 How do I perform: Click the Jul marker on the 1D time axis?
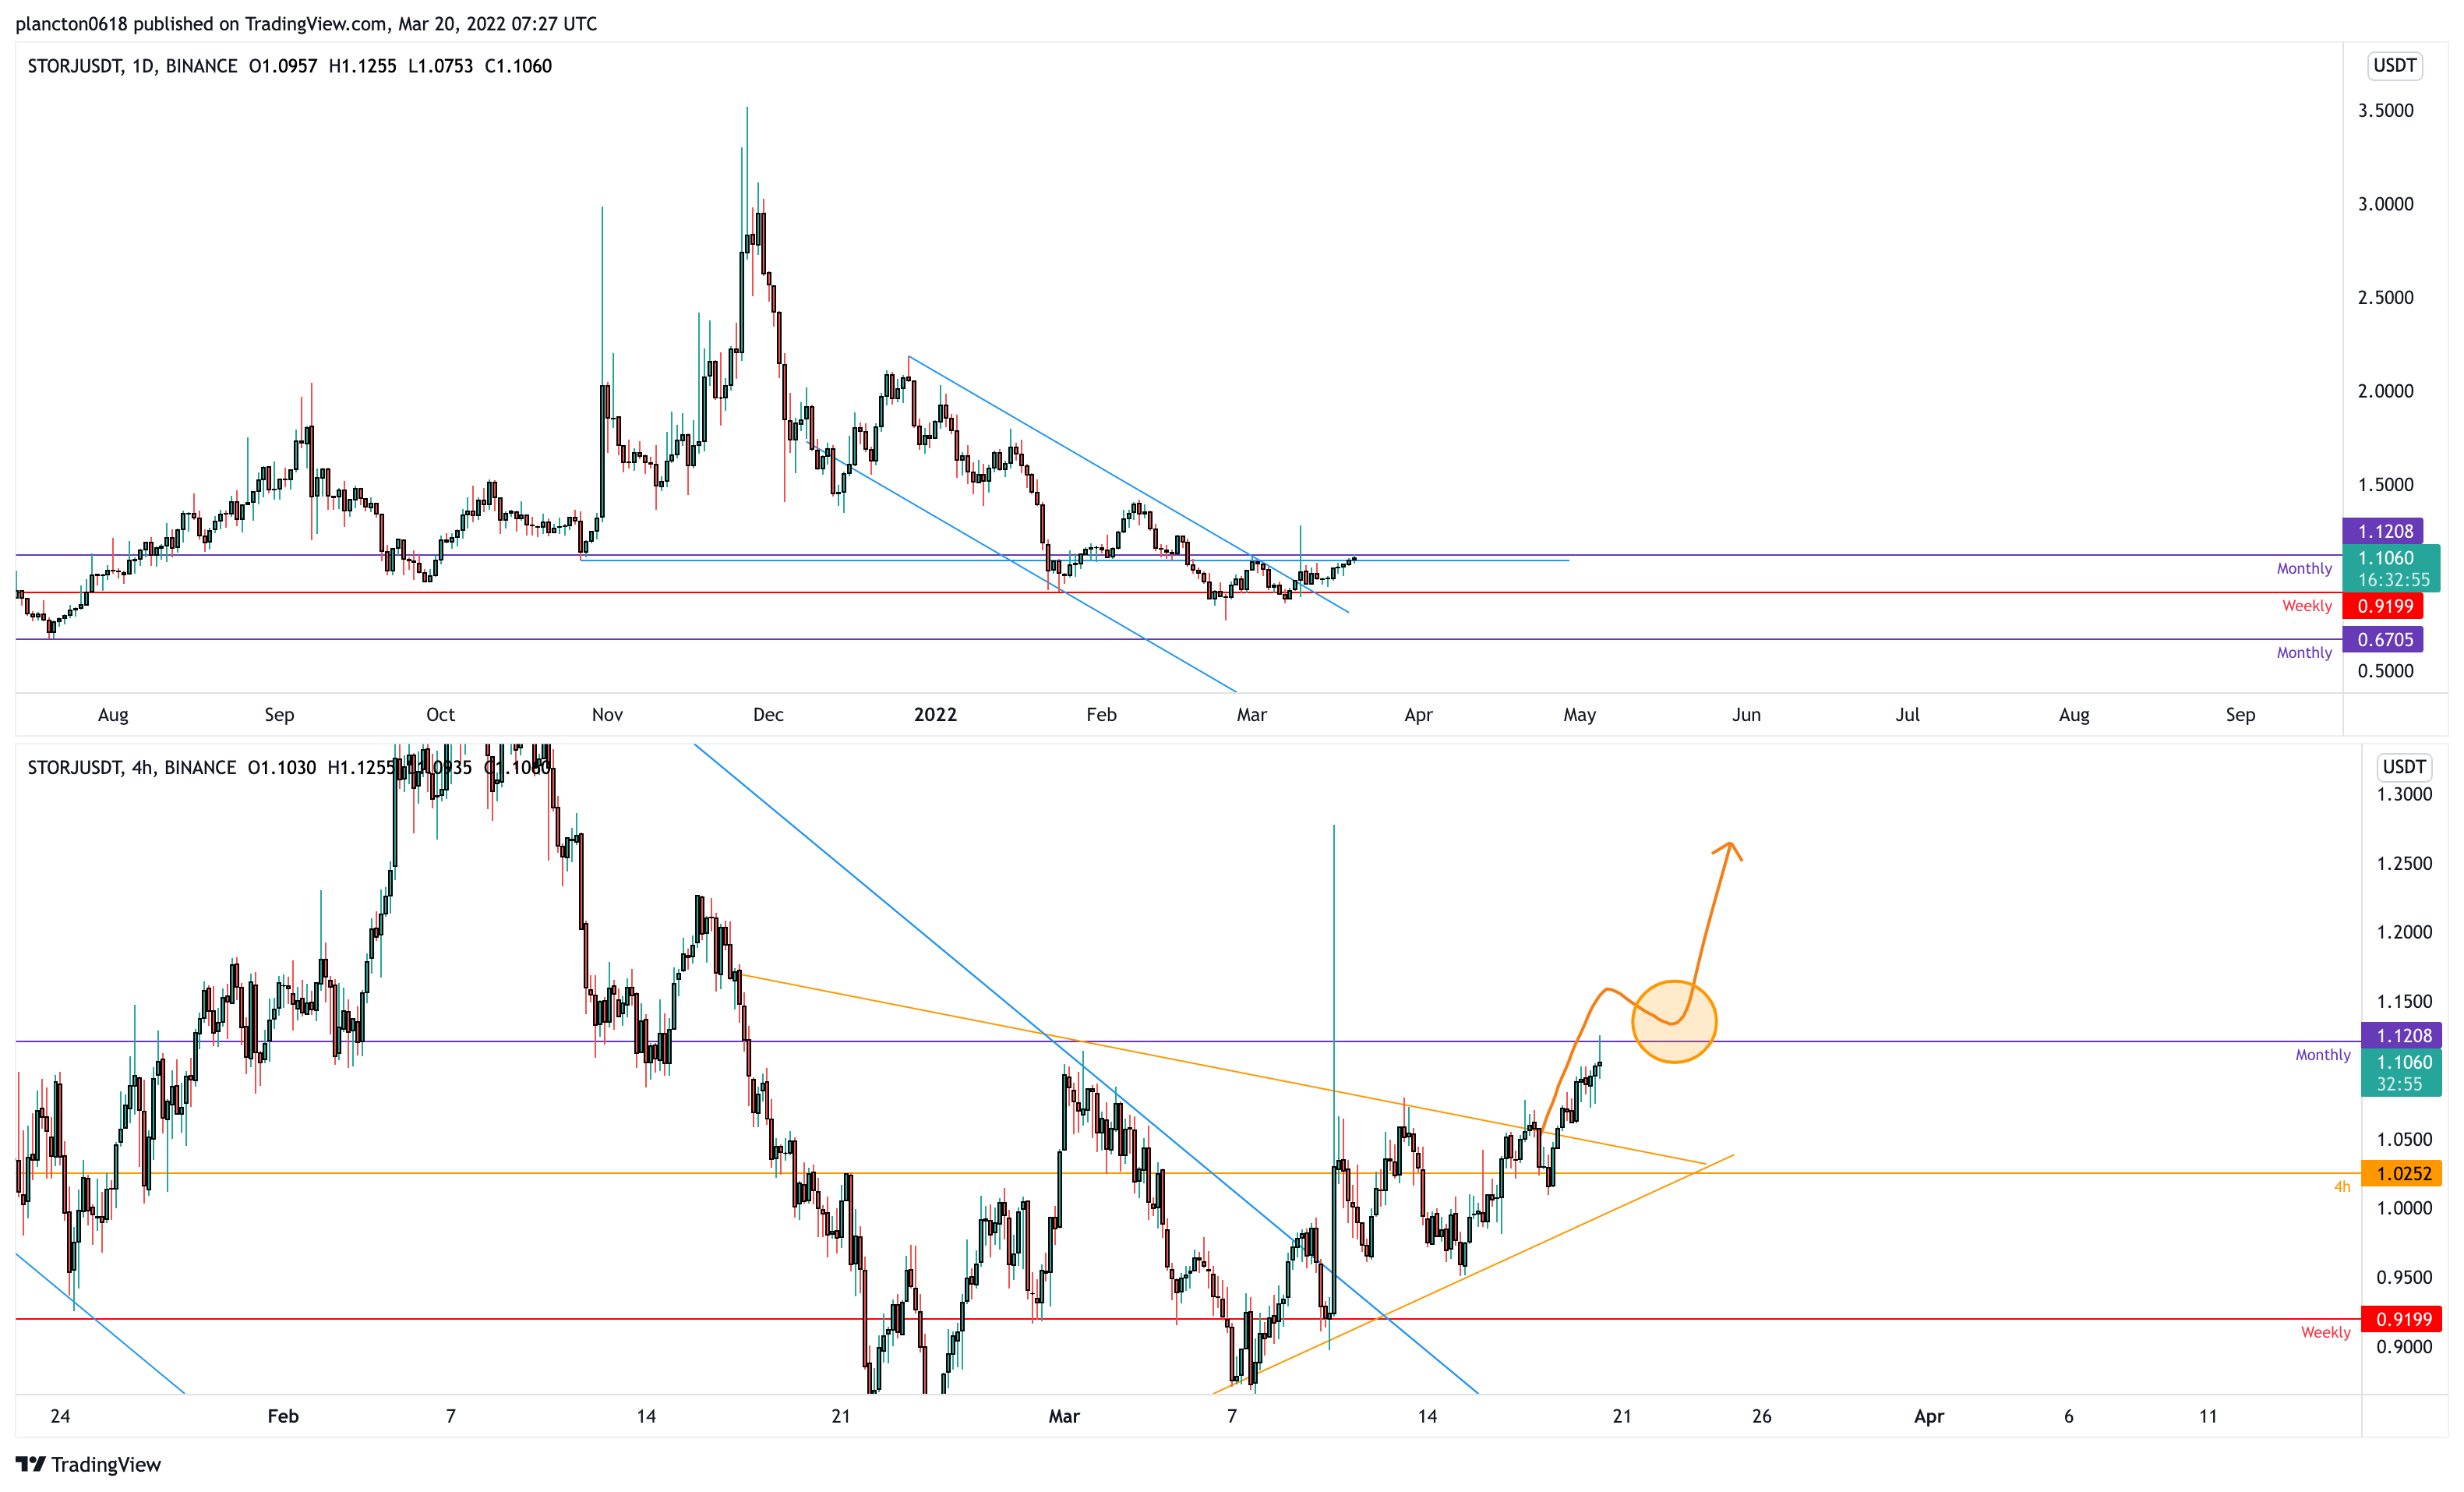click(x=1907, y=715)
